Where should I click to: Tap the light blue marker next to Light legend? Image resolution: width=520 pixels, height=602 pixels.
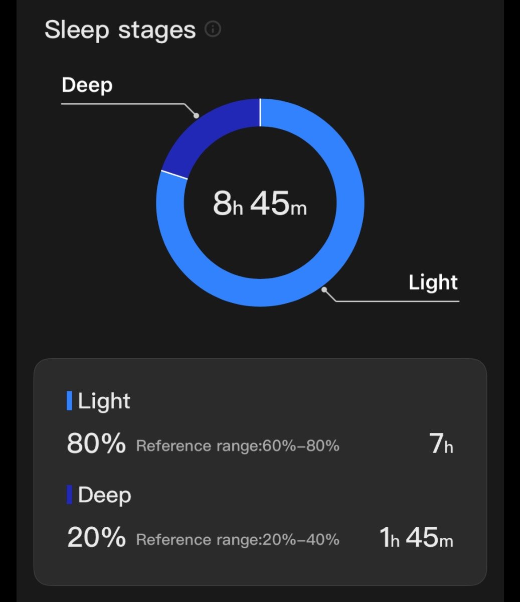pos(69,401)
